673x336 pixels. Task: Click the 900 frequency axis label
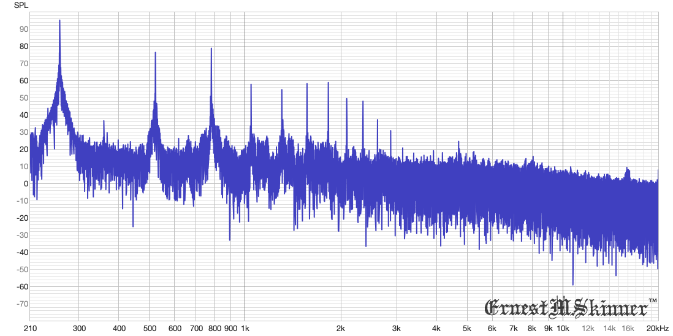[230, 328]
